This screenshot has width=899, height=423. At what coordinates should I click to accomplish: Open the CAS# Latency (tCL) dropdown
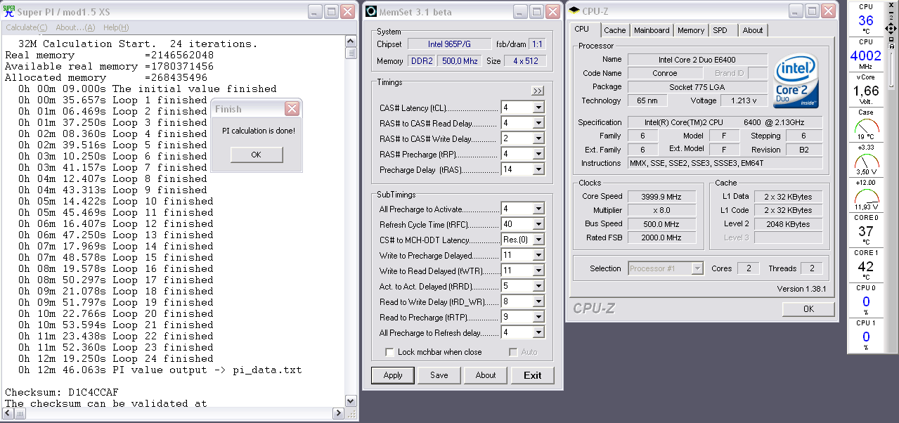(x=538, y=108)
